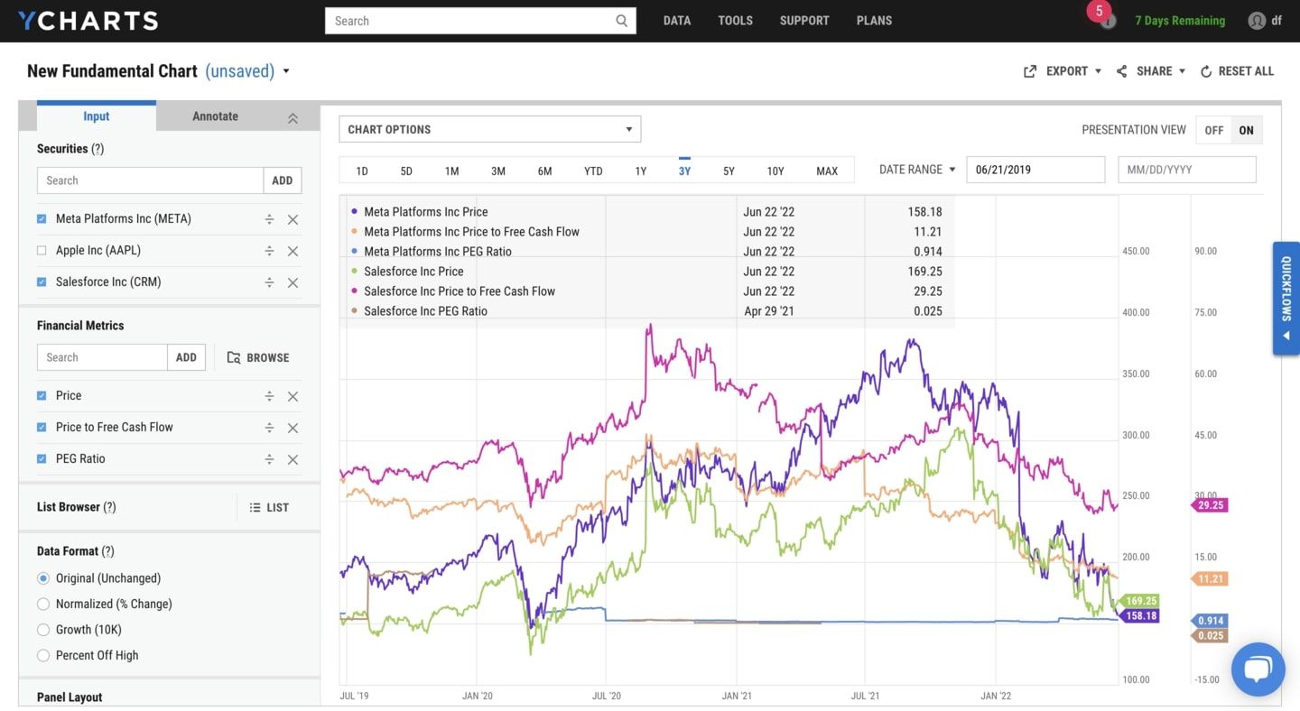Open the TOOLS menu
Screen dimensions: 1300x711
[x=735, y=20]
